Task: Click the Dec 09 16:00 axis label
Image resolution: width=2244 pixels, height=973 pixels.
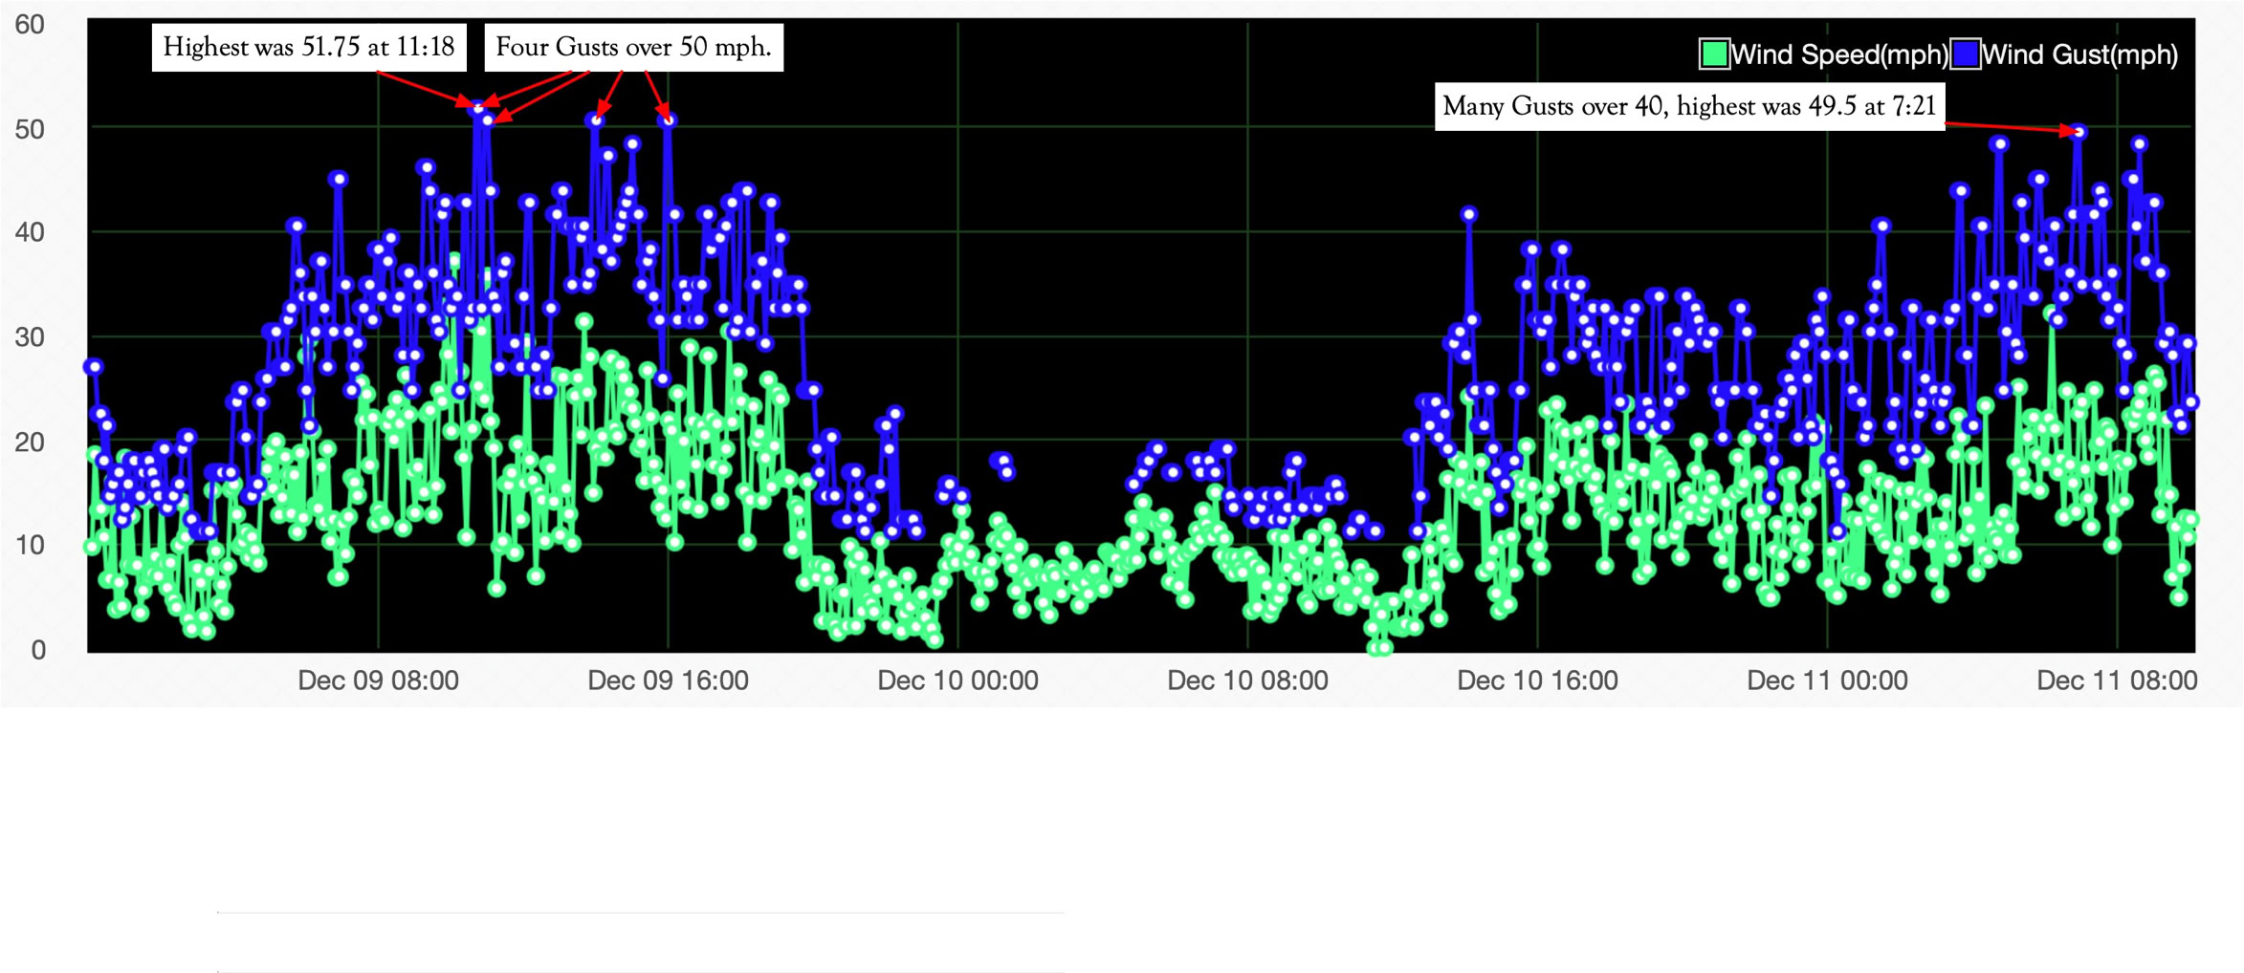Action: coord(668,681)
